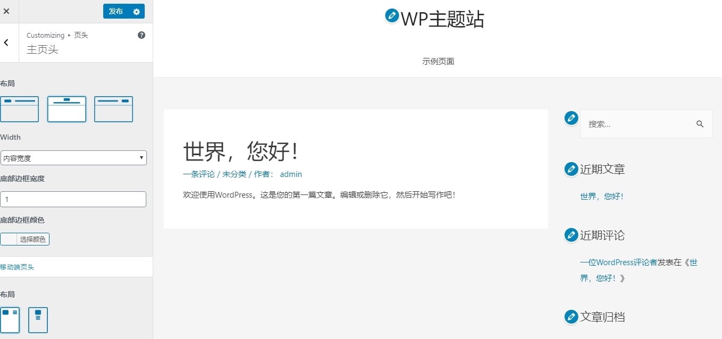Click the 底部边框宽度 input field
This screenshot has height=339, width=722.
(73, 199)
